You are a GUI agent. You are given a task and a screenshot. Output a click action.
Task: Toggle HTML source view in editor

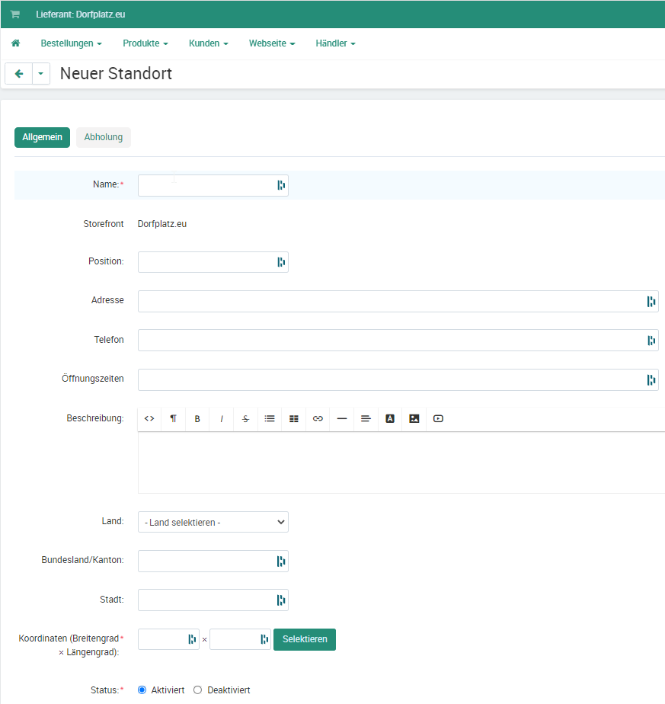click(x=149, y=418)
